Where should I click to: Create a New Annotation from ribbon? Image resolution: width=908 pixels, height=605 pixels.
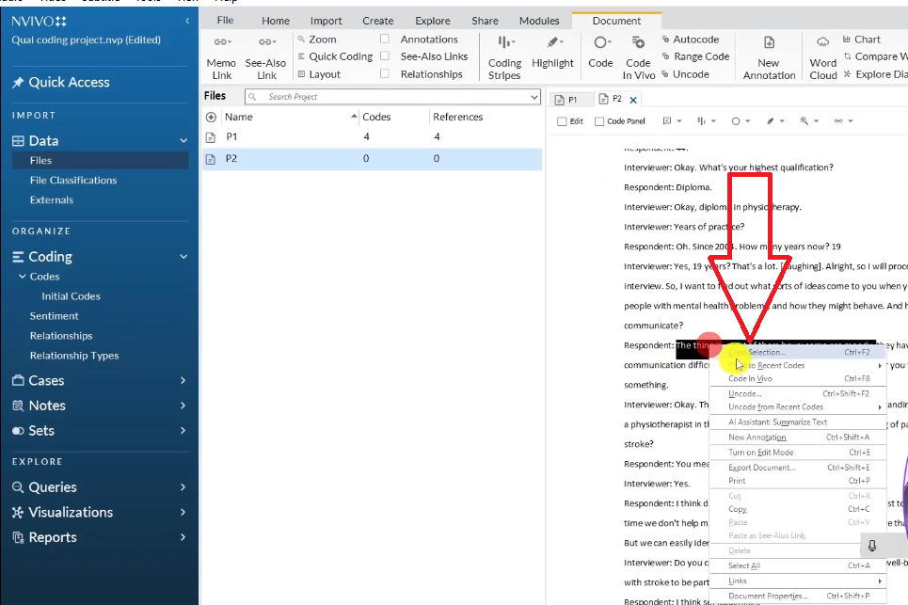tap(769, 56)
